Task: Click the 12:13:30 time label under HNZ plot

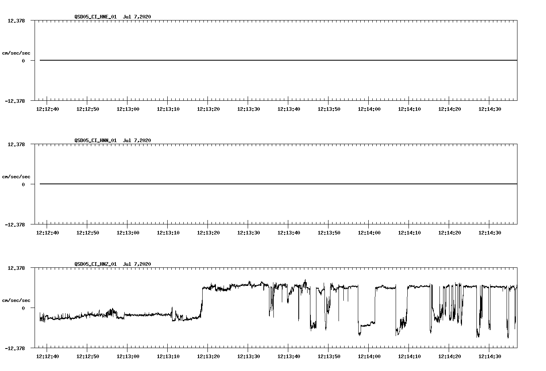Action: [248, 357]
